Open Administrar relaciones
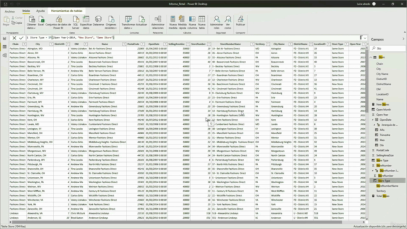Image resolution: width=407 pixels, height=229 pixels. coord(158,22)
